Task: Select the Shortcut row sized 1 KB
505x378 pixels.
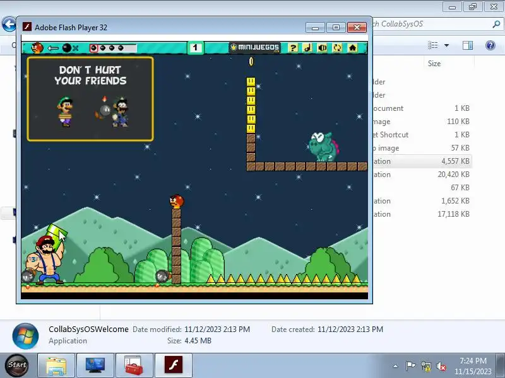Action: pyautogui.click(x=422, y=135)
